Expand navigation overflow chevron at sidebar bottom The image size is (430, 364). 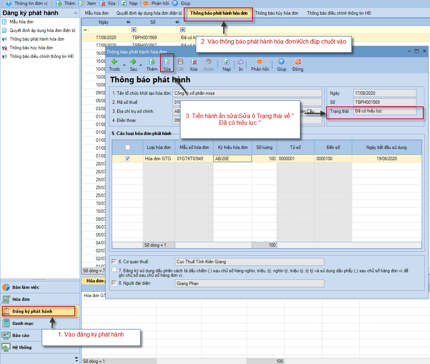point(77,359)
